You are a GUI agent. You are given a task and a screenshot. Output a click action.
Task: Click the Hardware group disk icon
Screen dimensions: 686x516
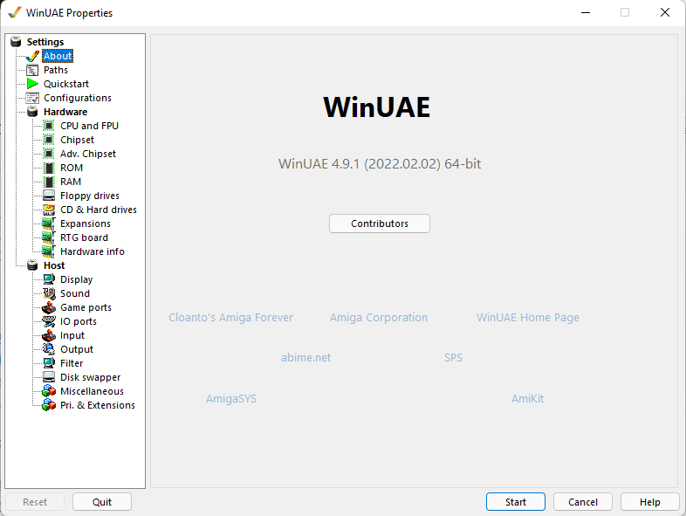pyautogui.click(x=32, y=112)
